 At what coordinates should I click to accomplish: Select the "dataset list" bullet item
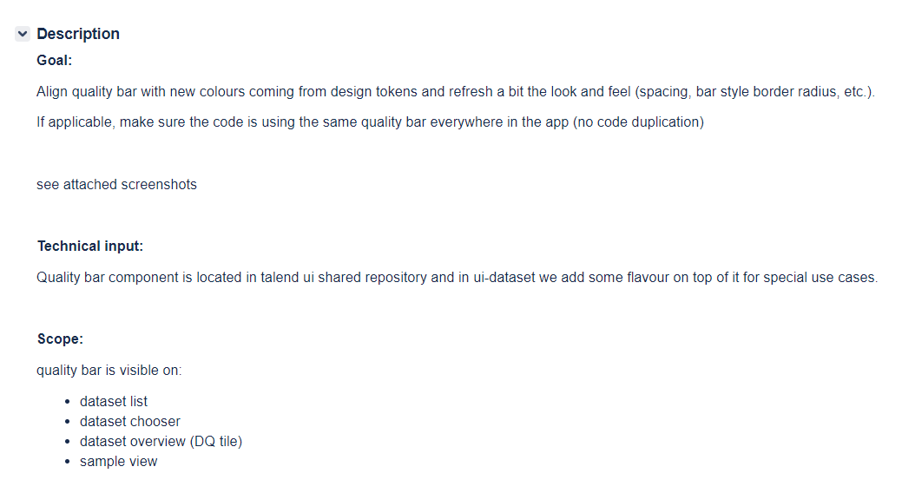tap(114, 401)
